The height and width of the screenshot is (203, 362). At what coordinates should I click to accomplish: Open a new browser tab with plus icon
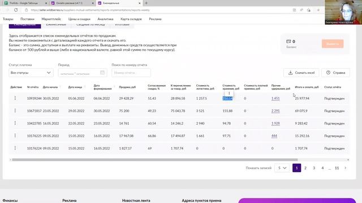point(146,3)
